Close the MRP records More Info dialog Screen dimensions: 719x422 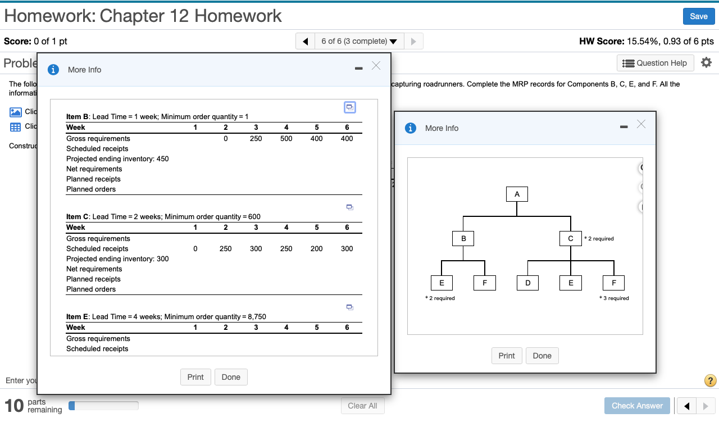[376, 66]
